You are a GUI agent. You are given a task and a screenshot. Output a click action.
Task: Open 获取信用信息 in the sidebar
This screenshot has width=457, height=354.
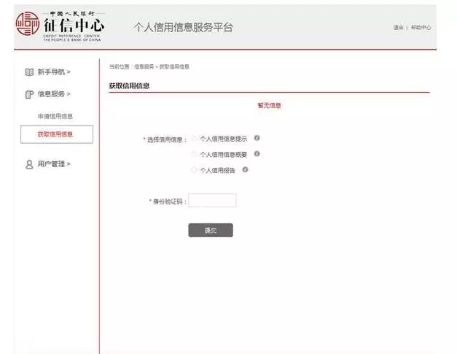click(57, 134)
